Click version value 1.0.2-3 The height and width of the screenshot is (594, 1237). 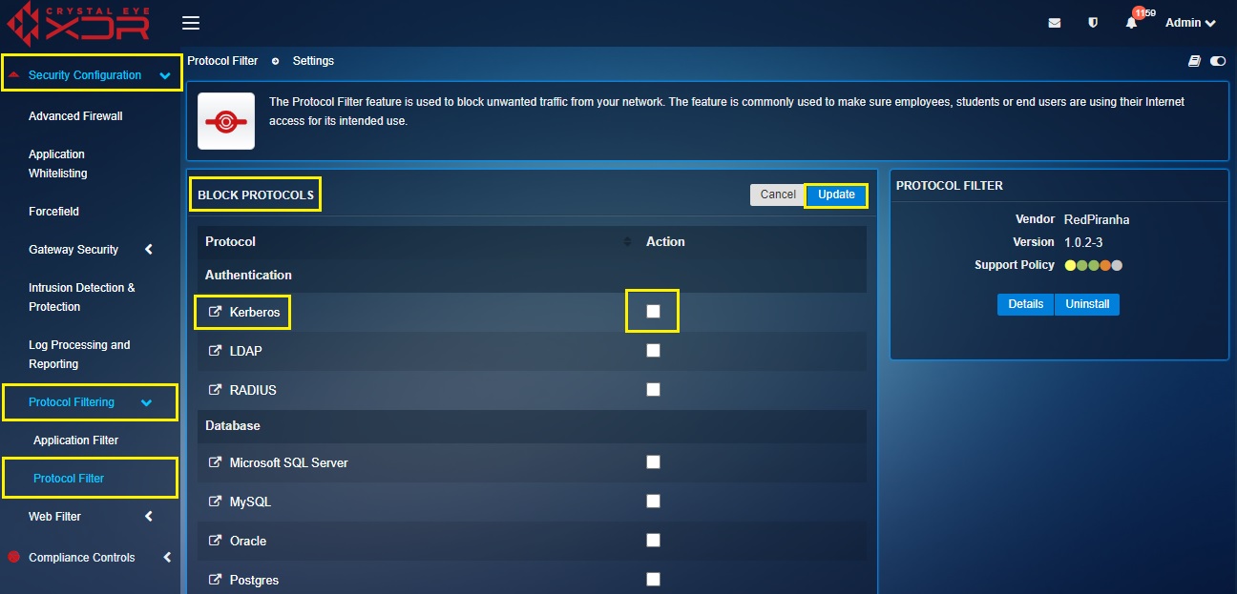1085,242
